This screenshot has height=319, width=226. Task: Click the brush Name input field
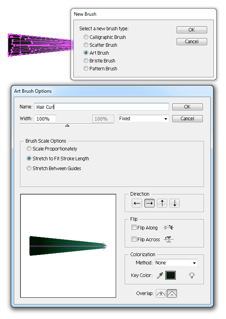click(x=101, y=107)
